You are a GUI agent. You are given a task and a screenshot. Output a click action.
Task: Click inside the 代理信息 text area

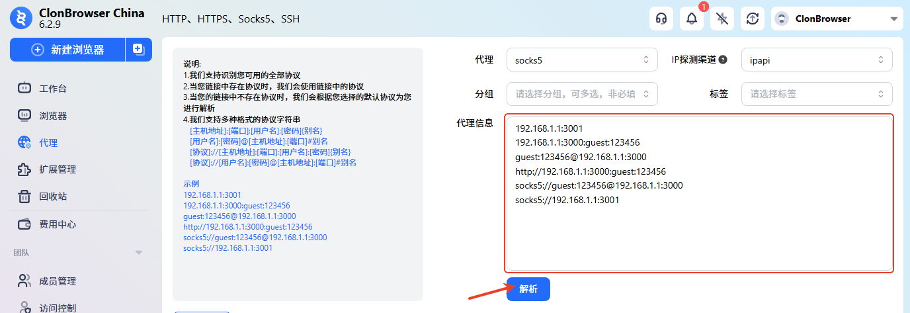click(x=700, y=193)
